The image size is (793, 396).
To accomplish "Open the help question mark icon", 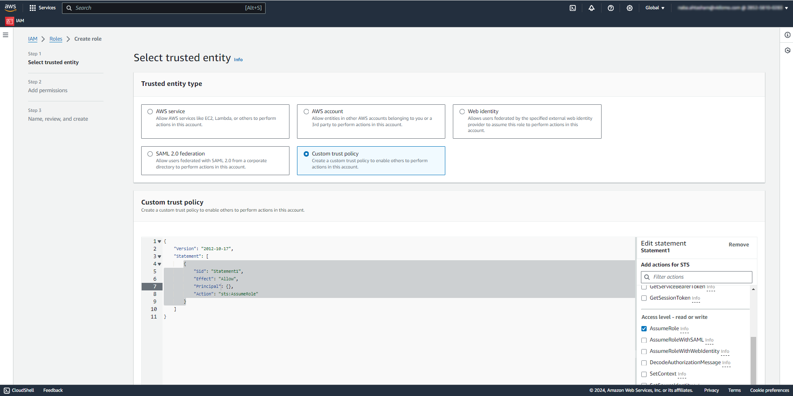I will click(x=611, y=8).
